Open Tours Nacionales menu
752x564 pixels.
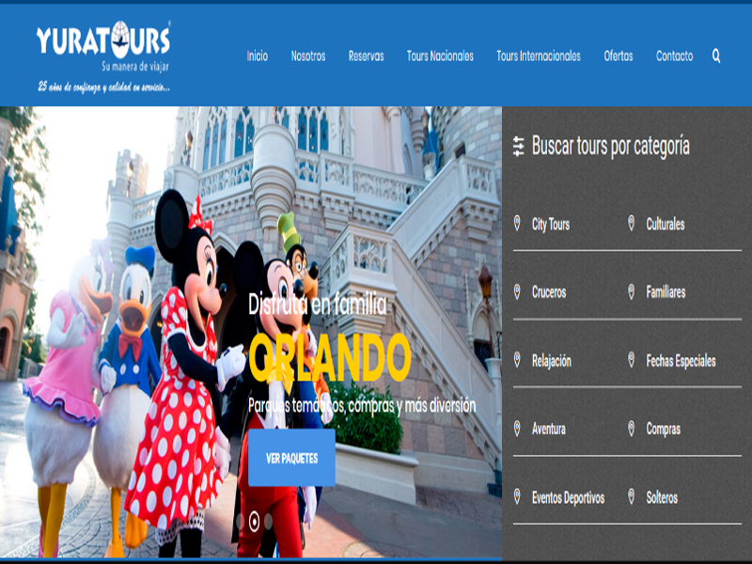[x=440, y=56]
